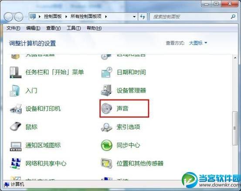Open the 声音 speaker icon
241x191 pixels.
click(106, 109)
